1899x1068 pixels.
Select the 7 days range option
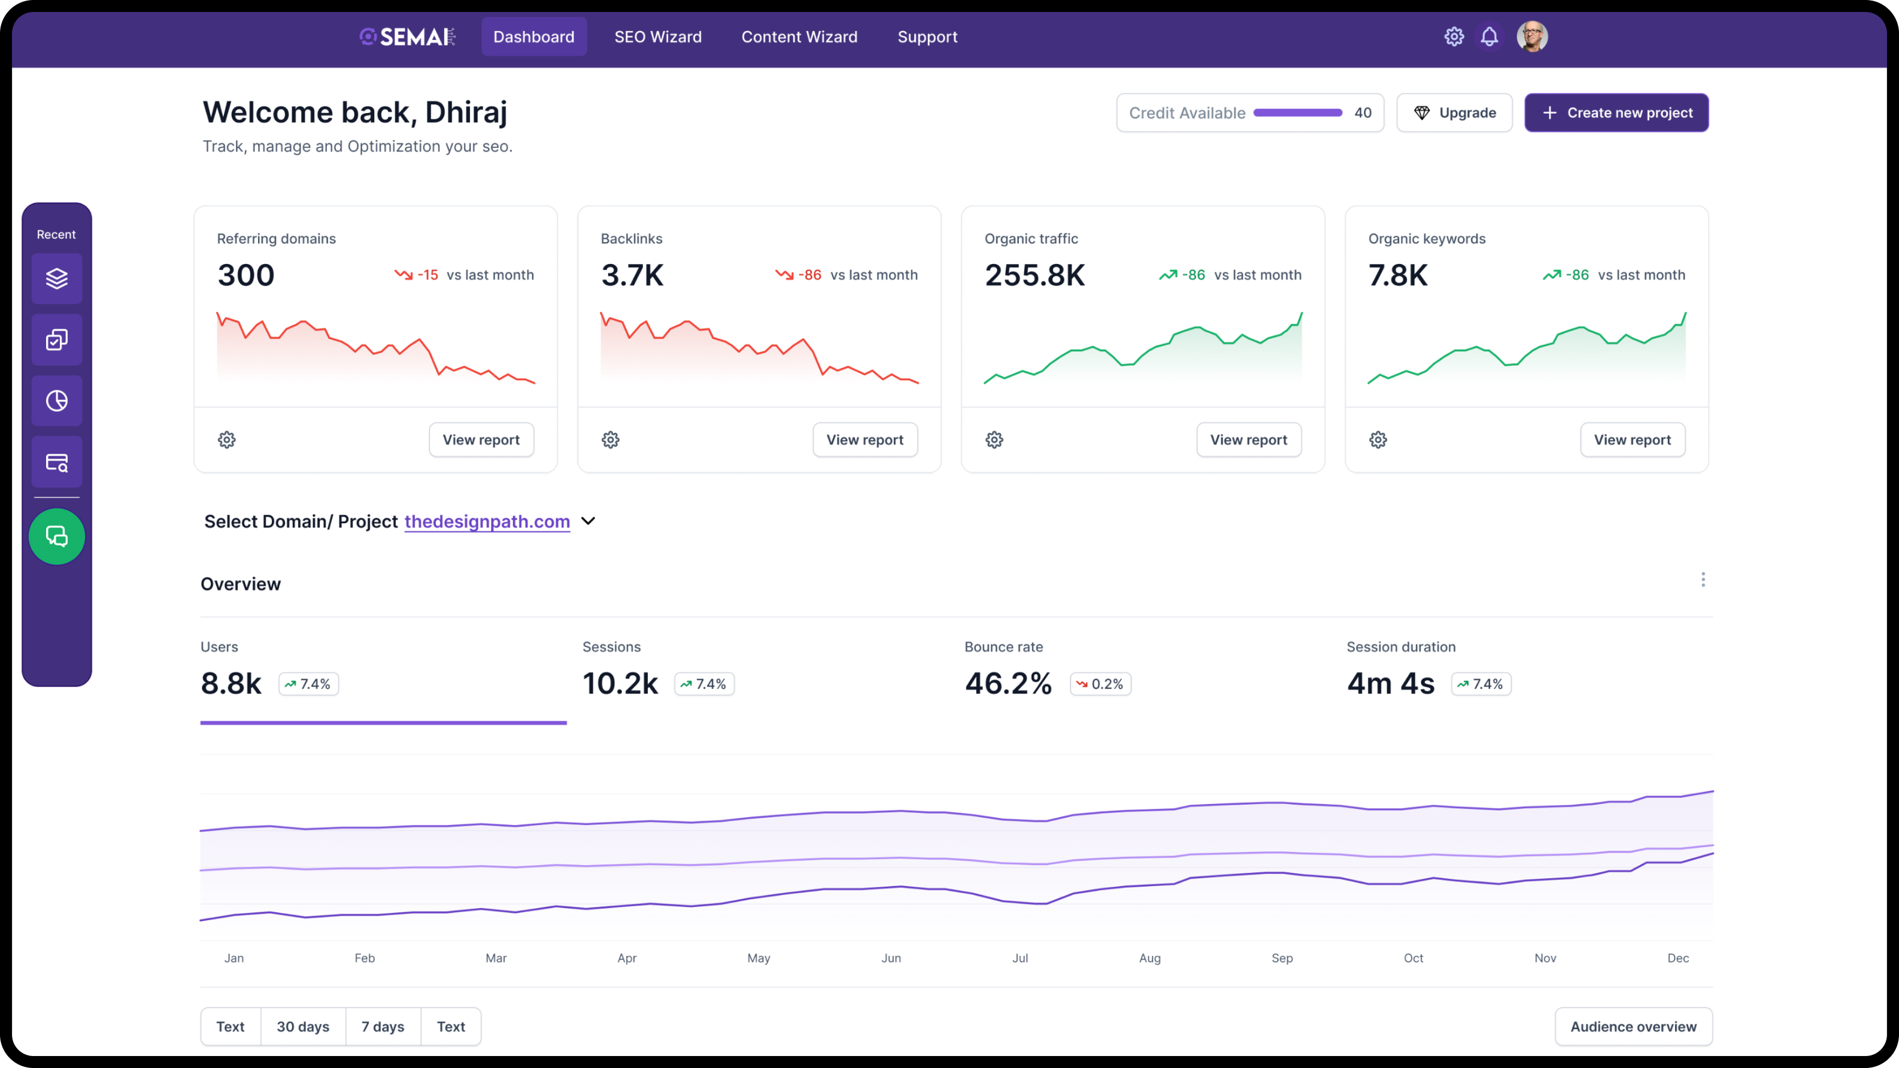tap(383, 1027)
